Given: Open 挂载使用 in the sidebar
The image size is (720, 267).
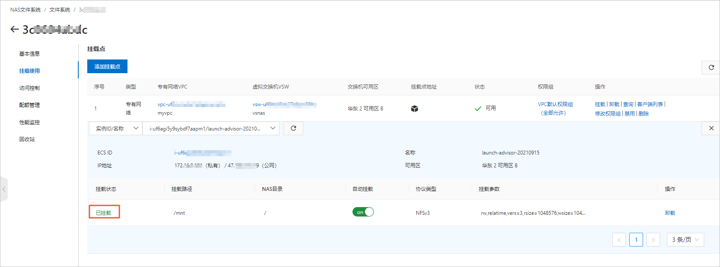Looking at the screenshot, I should click(x=30, y=71).
